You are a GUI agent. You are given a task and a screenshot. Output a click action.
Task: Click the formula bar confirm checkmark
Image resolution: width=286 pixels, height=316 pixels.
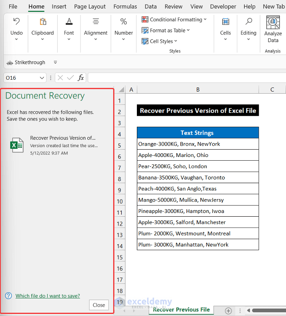pyautogui.click(x=70, y=78)
